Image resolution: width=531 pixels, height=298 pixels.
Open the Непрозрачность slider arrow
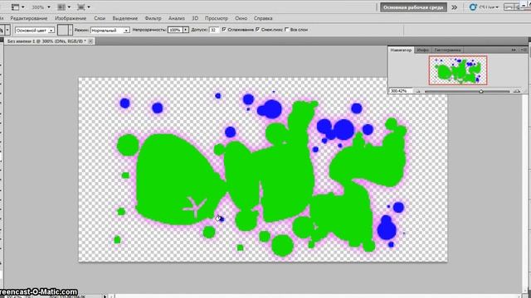click(x=186, y=30)
